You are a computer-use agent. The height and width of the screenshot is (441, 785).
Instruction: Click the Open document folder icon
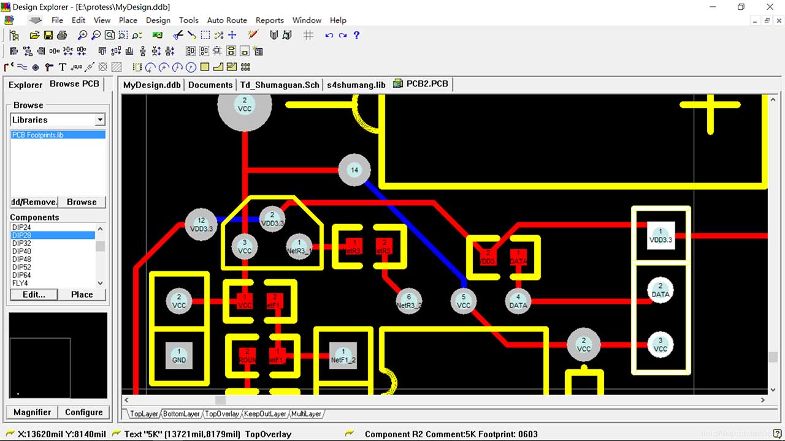[x=34, y=36]
